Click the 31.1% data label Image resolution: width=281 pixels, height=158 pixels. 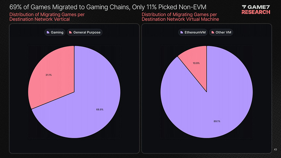coord(49,74)
